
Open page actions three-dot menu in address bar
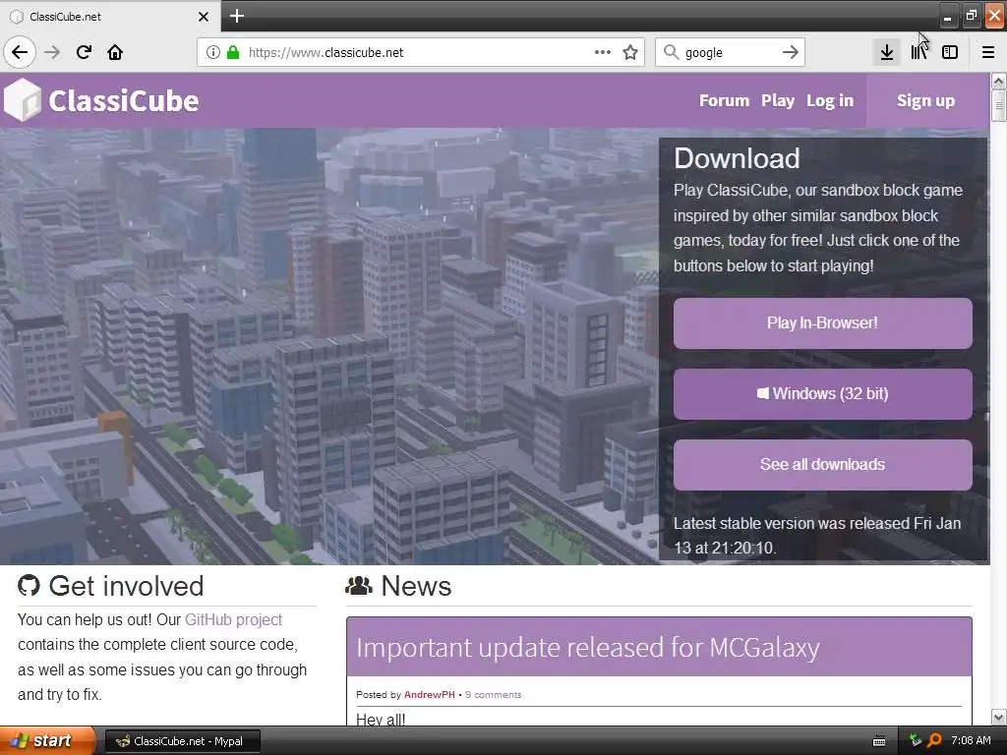[603, 52]
